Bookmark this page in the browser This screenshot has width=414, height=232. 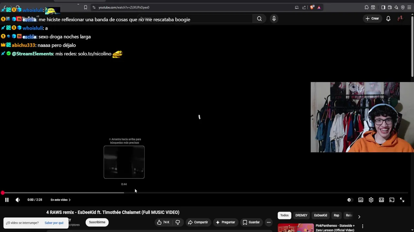point(85,7)
